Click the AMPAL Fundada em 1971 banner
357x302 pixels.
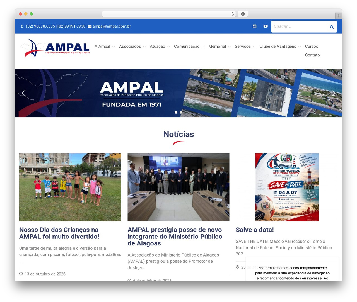178,93
